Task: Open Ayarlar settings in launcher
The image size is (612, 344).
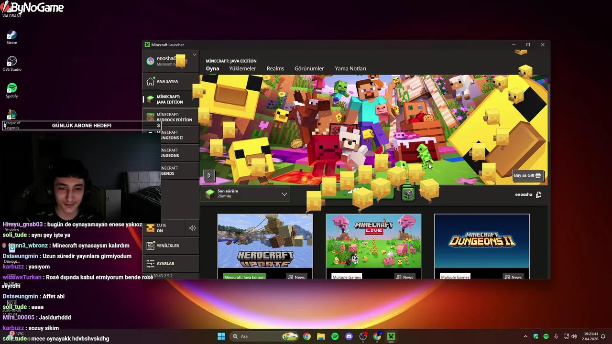Action: point(170,263)
